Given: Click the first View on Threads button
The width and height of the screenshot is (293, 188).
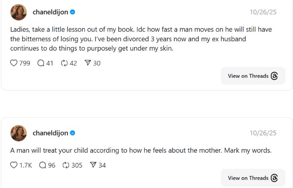Looking at the screenshot, I should (253, 76).
